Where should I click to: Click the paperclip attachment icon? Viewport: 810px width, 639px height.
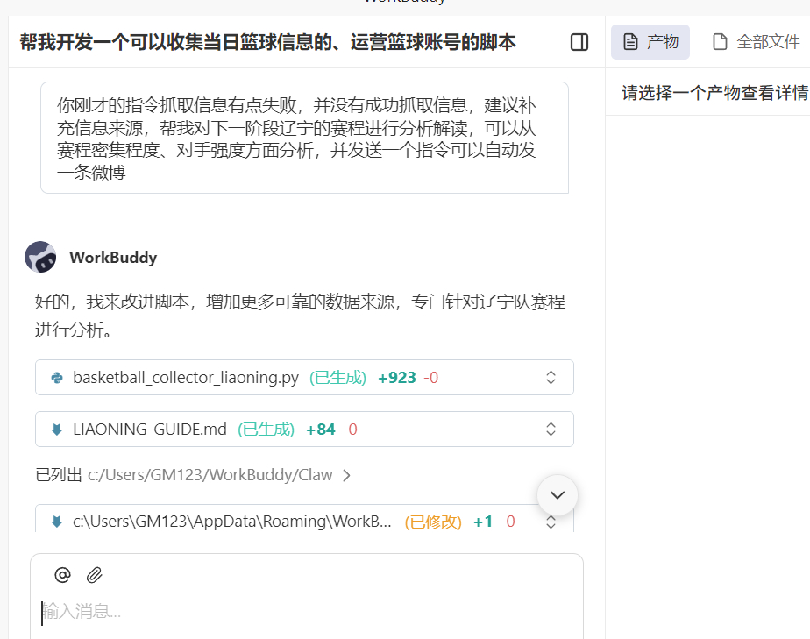point(94,574)
